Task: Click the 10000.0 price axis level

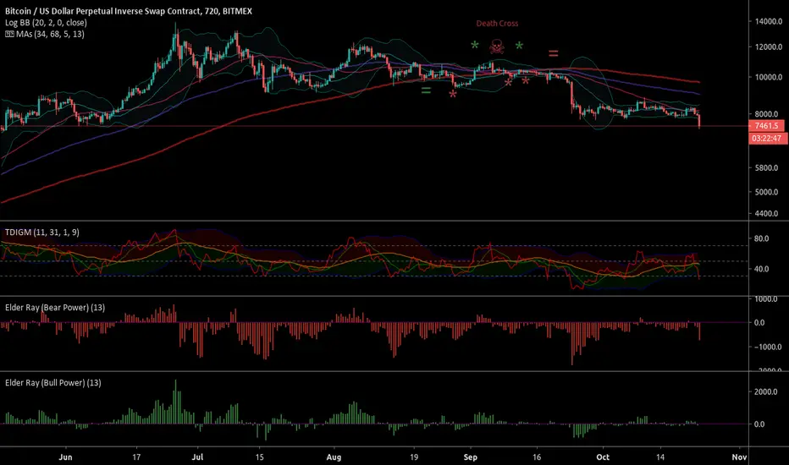Action: tap(766, 77)
